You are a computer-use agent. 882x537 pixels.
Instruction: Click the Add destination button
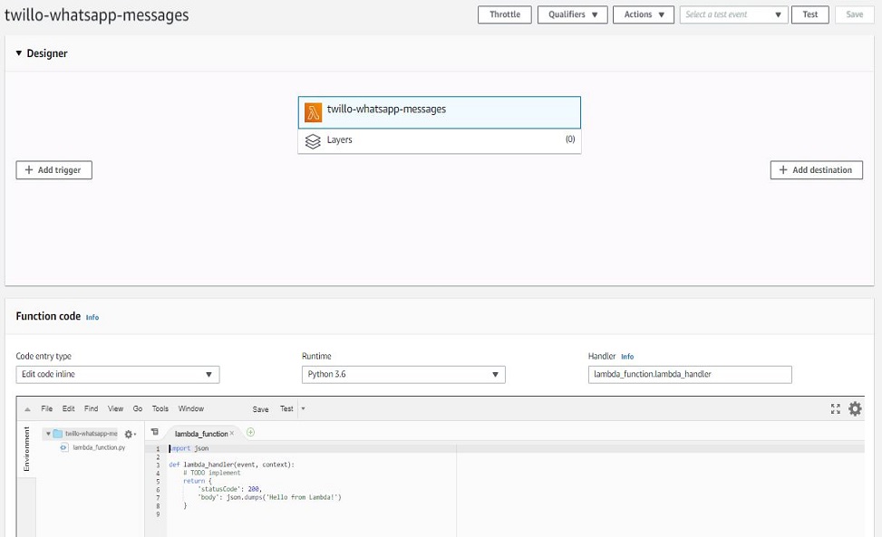tap(816, 170)
